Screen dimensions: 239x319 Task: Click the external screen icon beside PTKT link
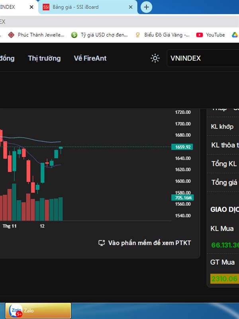point(102,243)
